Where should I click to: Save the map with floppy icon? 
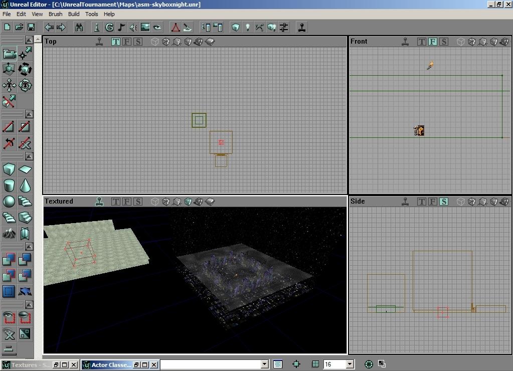[31, 27]
